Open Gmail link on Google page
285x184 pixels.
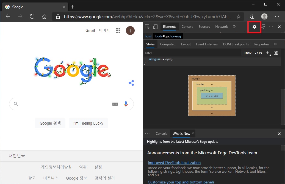coord(90,30)
